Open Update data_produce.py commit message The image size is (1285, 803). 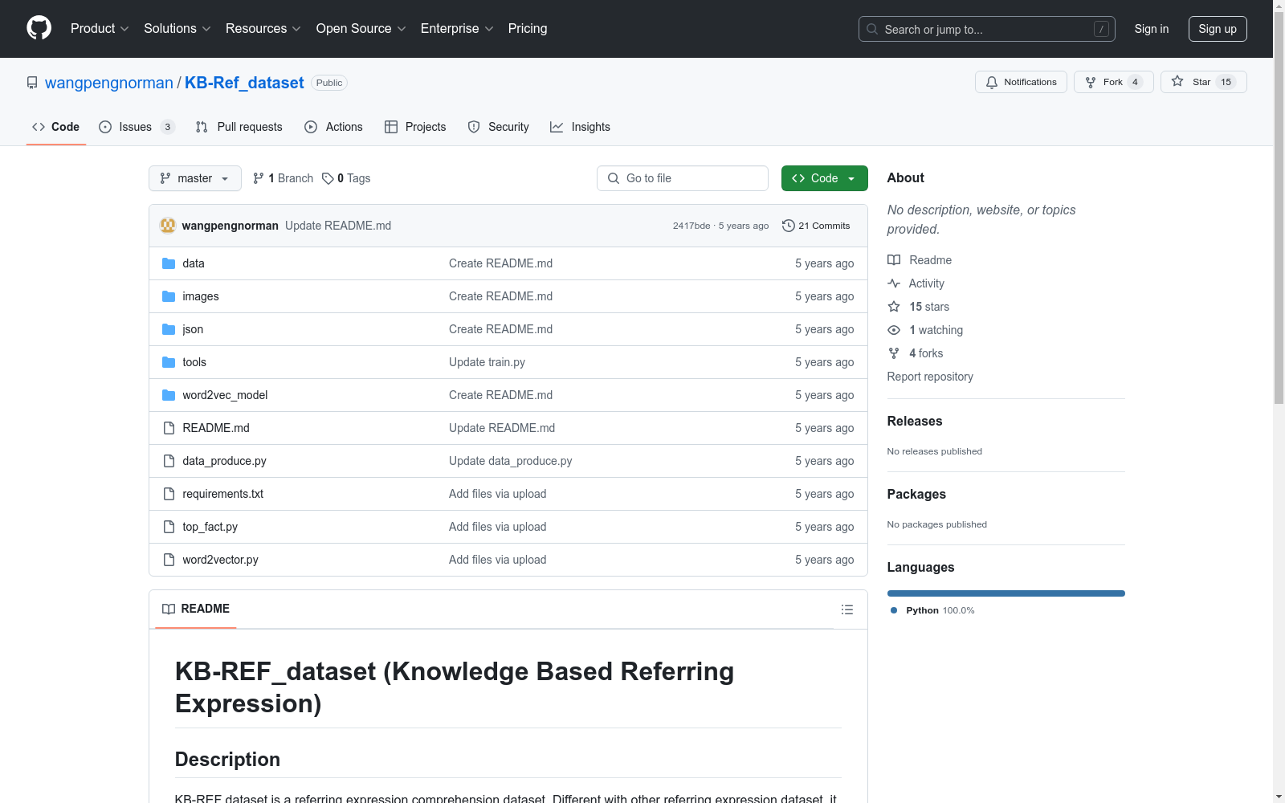(x=511, y=461)
